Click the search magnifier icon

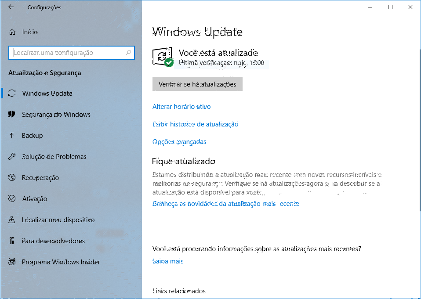128,53
